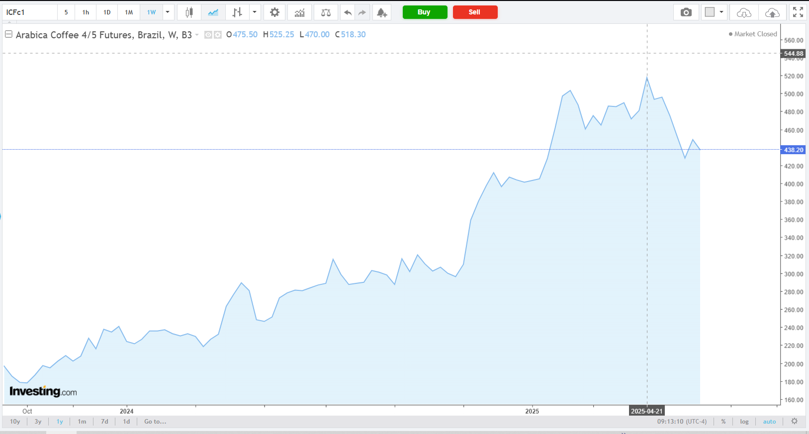Click the Go to... link
The width and height of the screenshot is (809, 434).
tap(155, 422)
